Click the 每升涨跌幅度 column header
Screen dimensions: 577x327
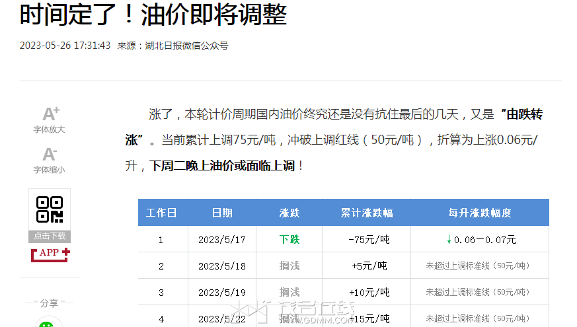coord(480,213)
